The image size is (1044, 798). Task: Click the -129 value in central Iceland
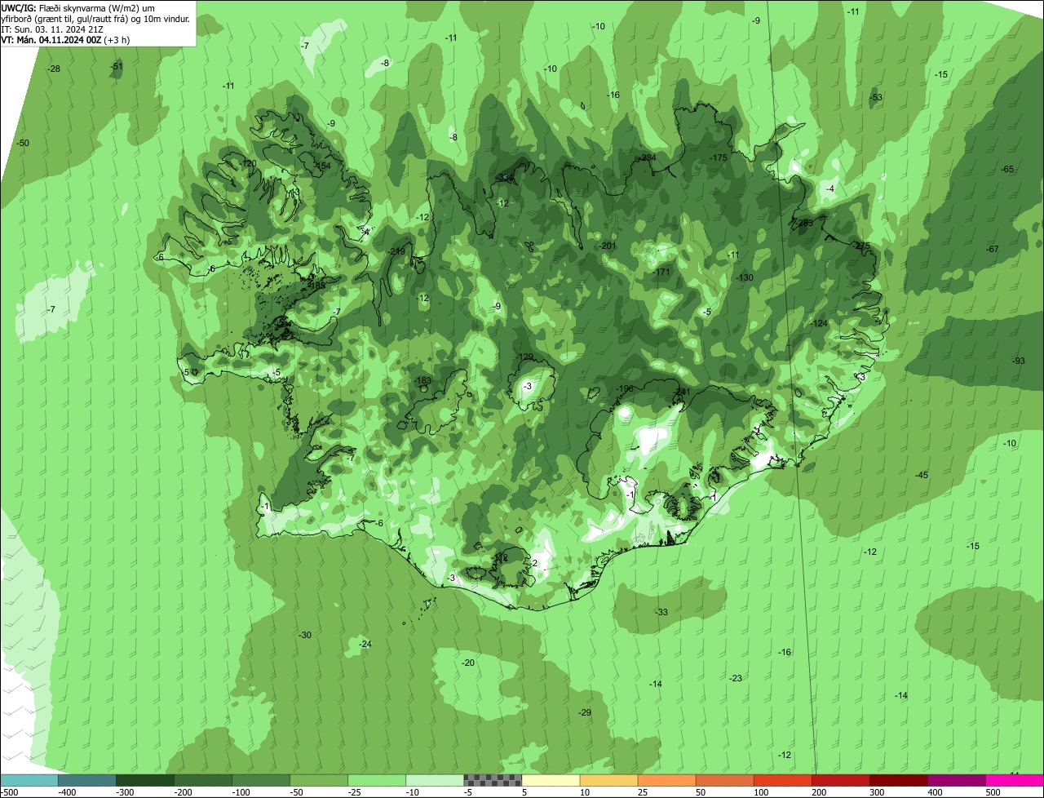point(524,357)
